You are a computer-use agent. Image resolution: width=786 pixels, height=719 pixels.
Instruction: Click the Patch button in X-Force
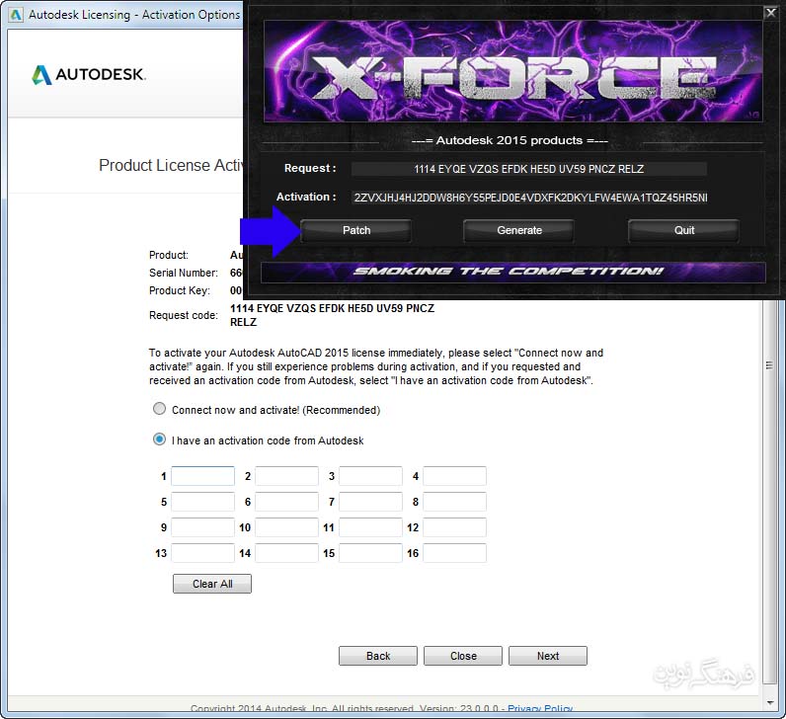(x=355, y=231)
